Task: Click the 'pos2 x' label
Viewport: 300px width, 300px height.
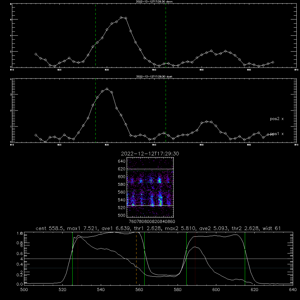Action: coord(277,119)
